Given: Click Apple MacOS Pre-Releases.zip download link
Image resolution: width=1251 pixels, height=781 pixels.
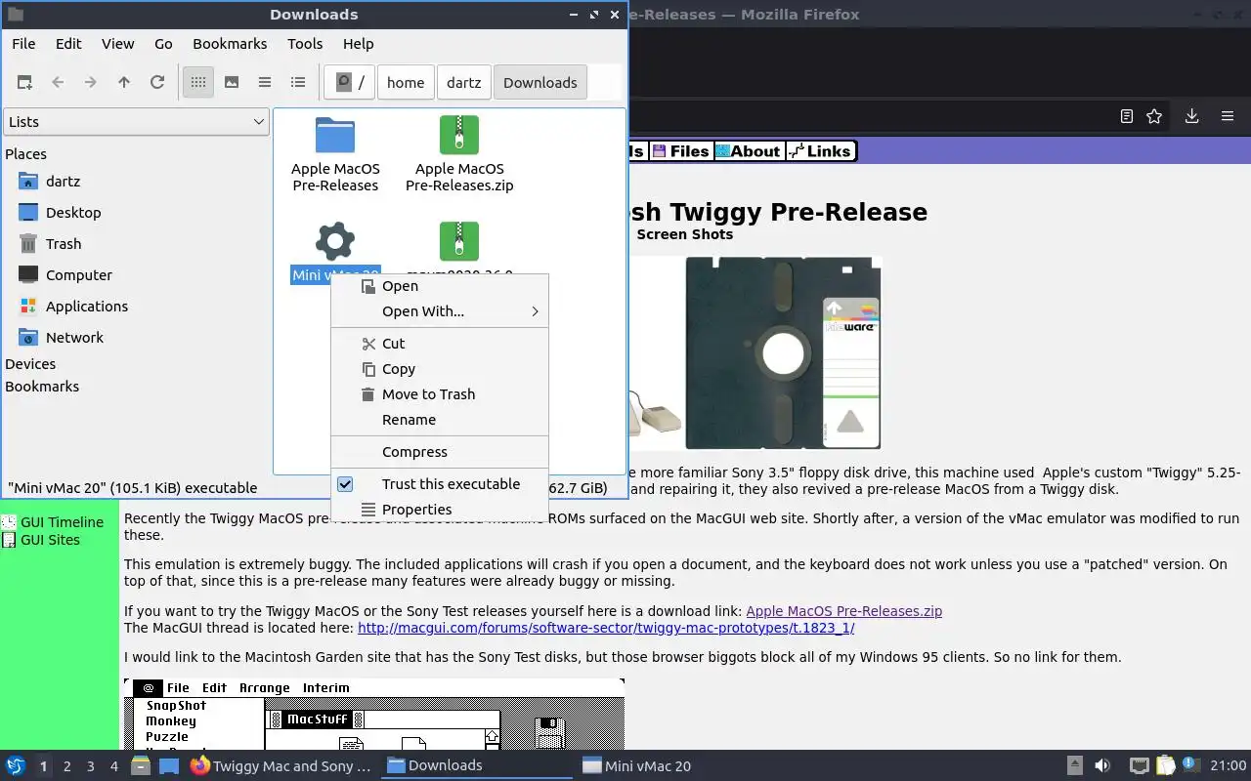Looking at the screenshot, I should point(843,611).
